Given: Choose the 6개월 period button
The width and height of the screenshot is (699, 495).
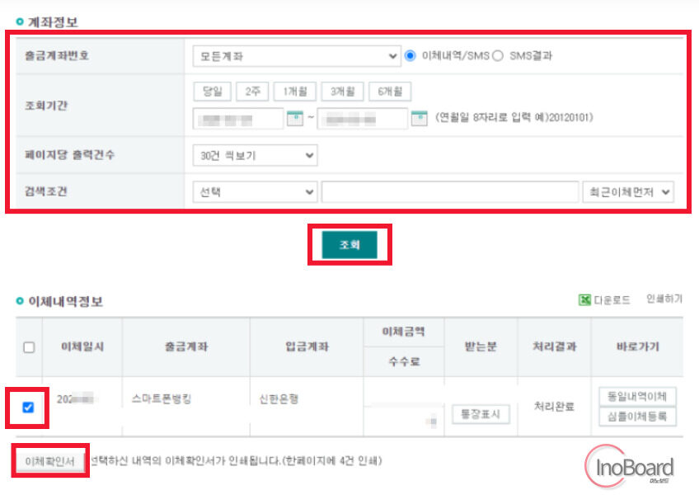Looking at the screenshot, I should pos(390,92).
